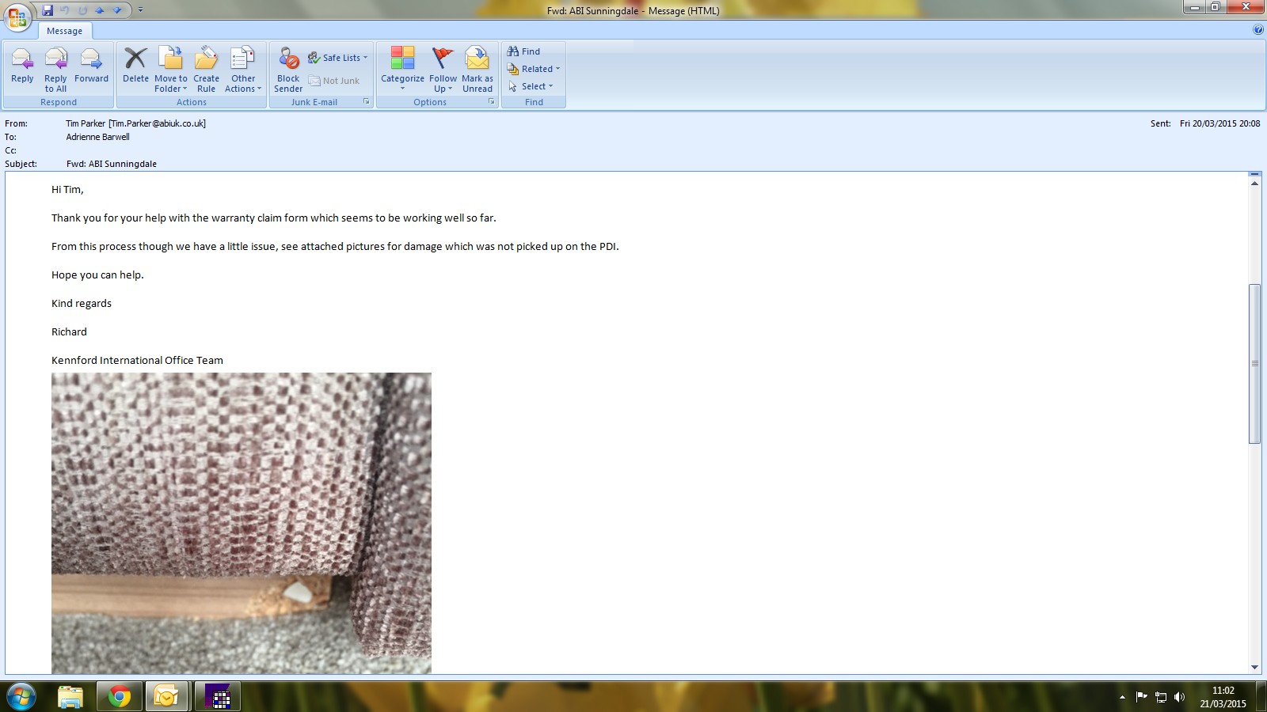Image resolution: width=1267 pixels, height=712 pixels.
Task: Launch the Options group dialog
Action: [x=492, y=102]
